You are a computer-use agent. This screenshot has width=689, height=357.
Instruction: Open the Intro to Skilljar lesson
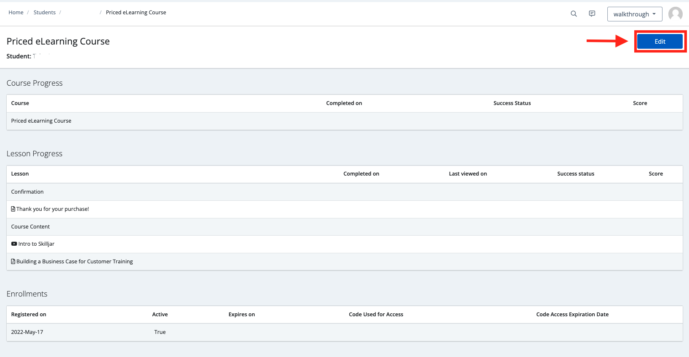click(x=37, y=244)
